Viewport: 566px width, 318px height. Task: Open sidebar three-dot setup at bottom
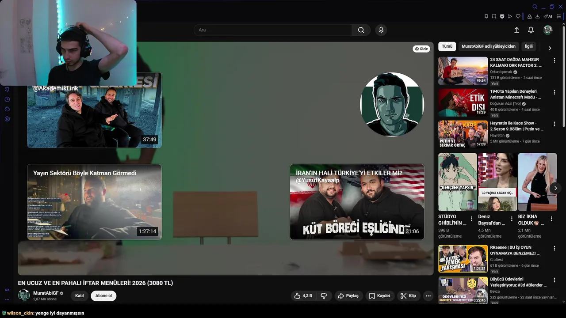point(7,299)
